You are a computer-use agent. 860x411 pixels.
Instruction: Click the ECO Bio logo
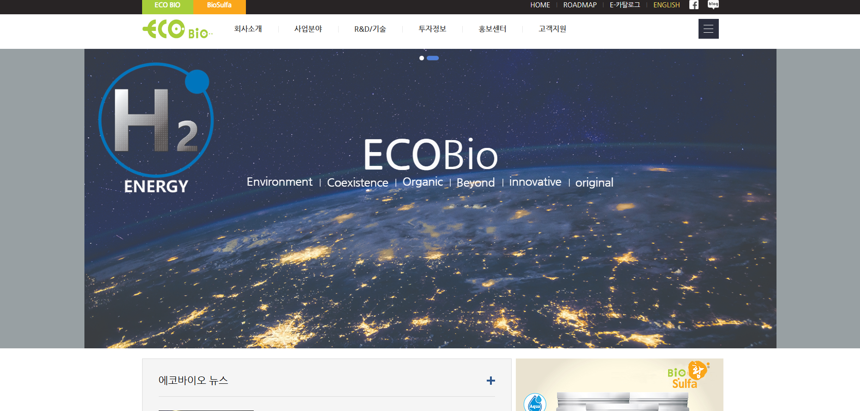(x=178, y=29)
